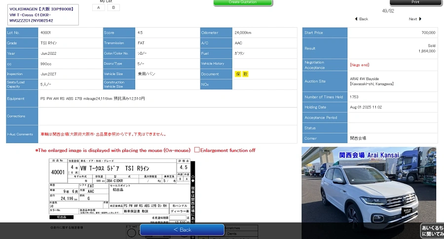
Task: Click the Equipment details row text
Action: [92, 99]
